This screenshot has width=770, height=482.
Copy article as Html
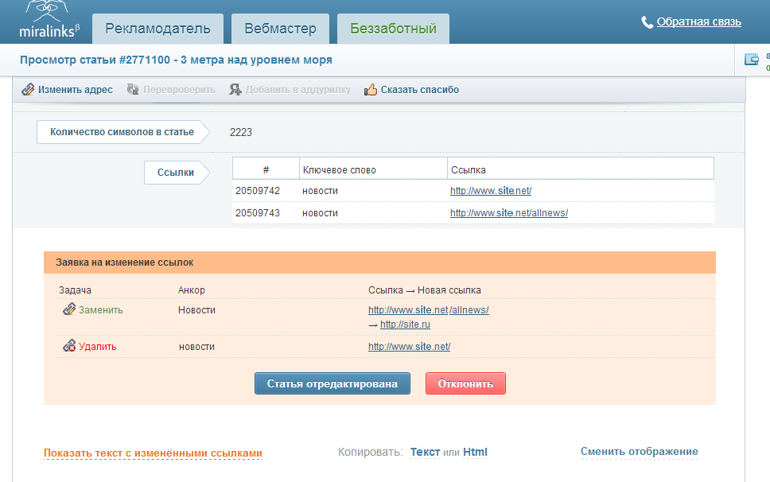coord(476,452)
